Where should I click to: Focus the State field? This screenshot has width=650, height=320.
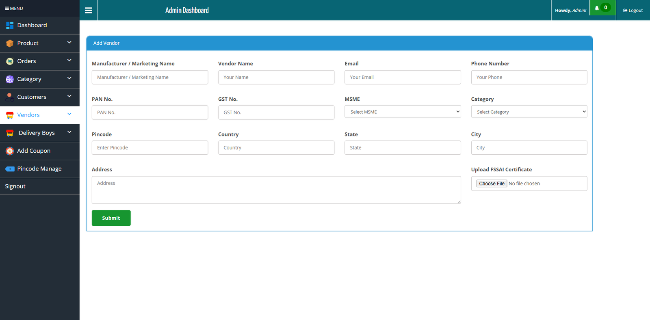click(x=403, y=148)
